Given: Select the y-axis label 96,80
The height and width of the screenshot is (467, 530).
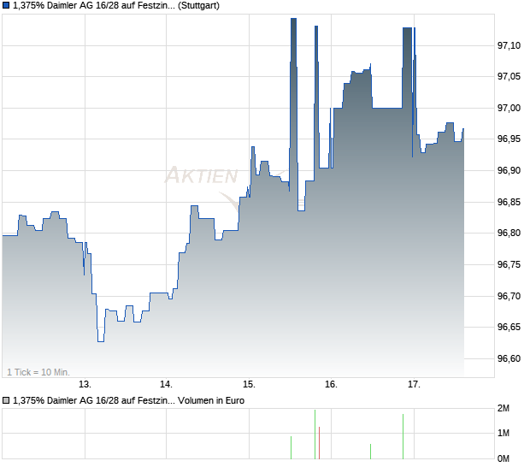Looking at the screenshot, I should (x=509, y=233).
